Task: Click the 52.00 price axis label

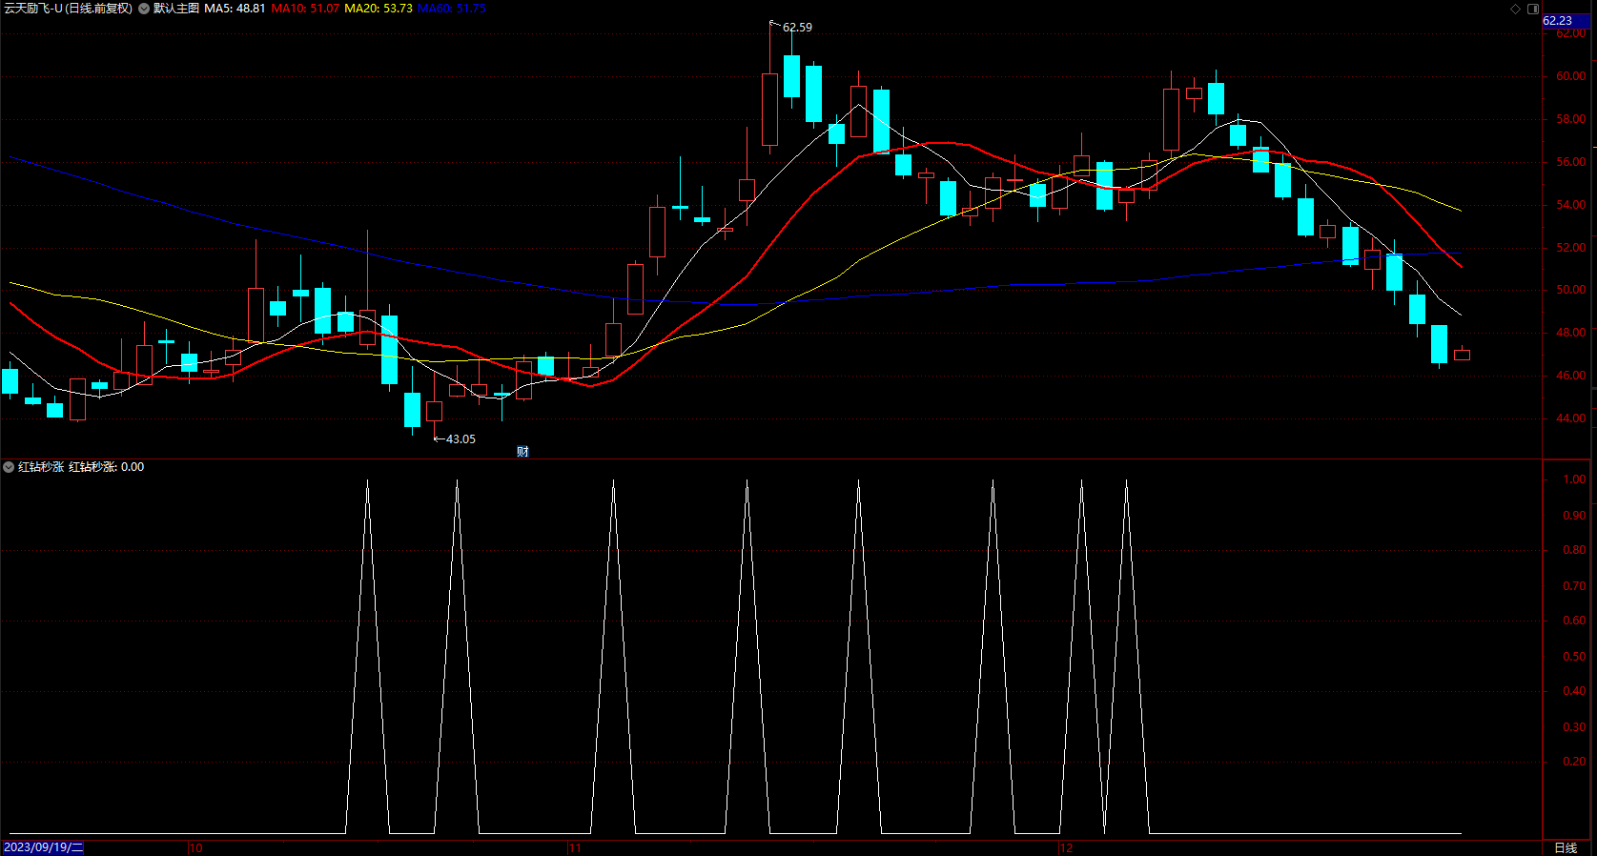Action: (1571, 248)
